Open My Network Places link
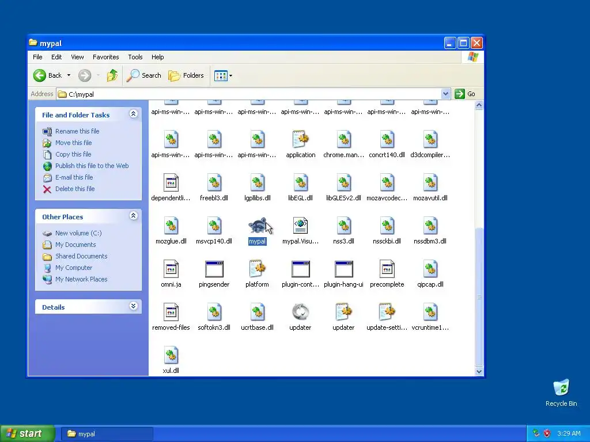 click(x=81, y=279)
